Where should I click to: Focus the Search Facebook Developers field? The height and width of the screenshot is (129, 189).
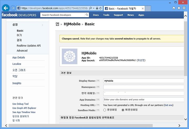[62, 15]
